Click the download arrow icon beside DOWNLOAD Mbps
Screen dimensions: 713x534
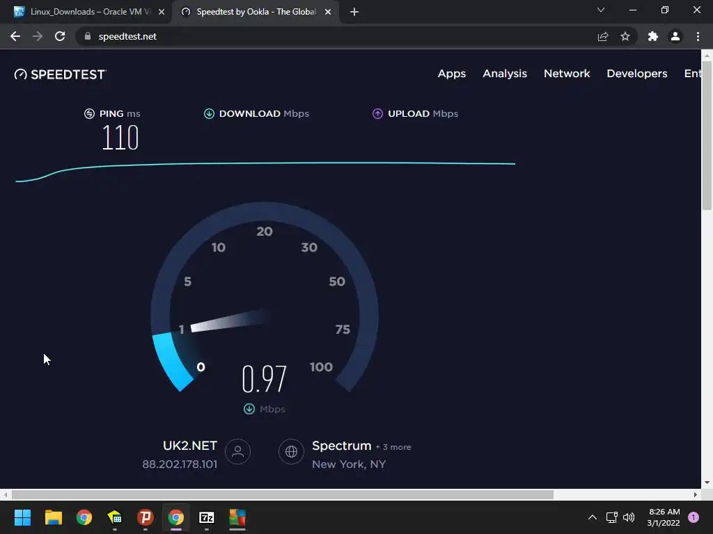(209, 113)
